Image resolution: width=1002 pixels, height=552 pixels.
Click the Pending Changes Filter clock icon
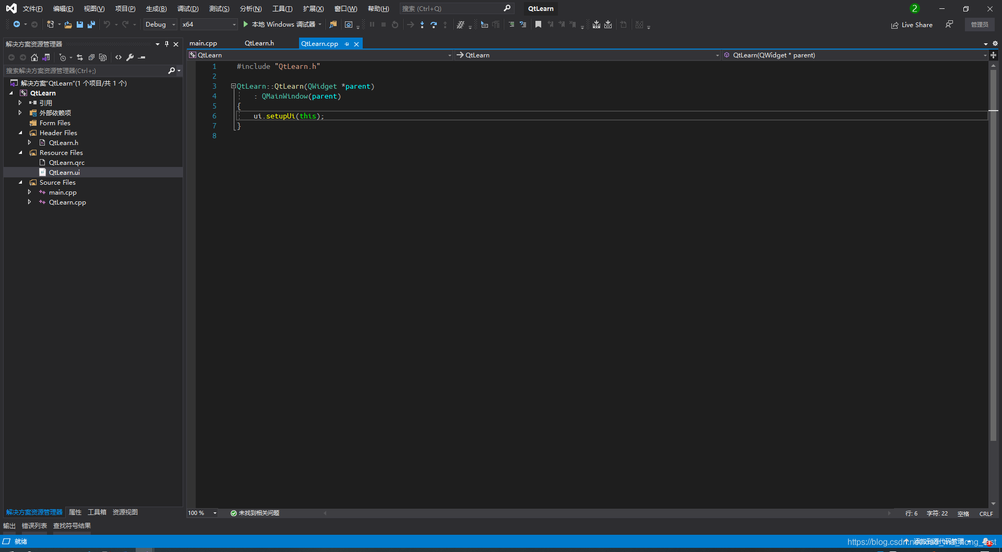tap(63, 57)
